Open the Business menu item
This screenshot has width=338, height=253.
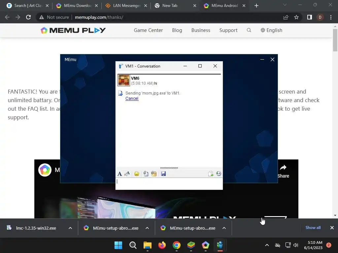(x=201, y=30)
